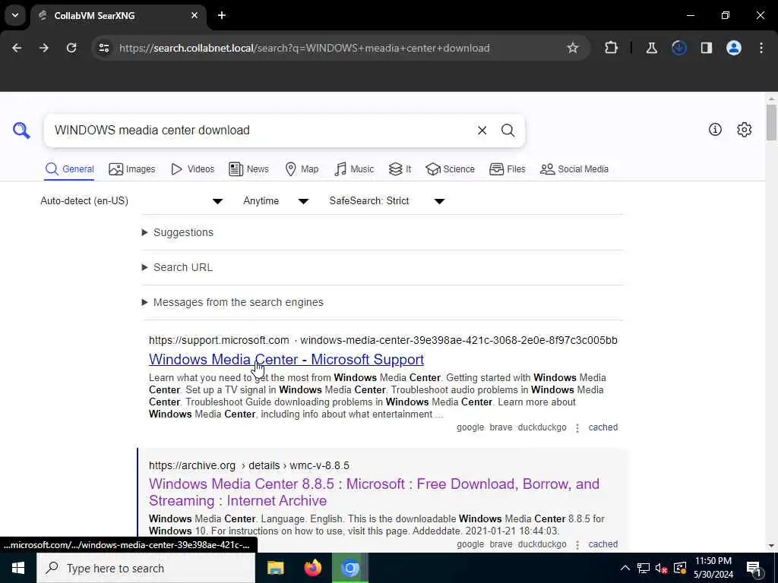778x583 pixels.
Task: Open options dots for Microsoft Support result
Action: (577, 428)
